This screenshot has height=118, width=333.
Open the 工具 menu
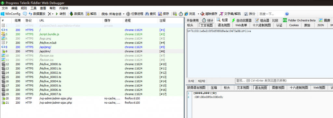[33, 8]
